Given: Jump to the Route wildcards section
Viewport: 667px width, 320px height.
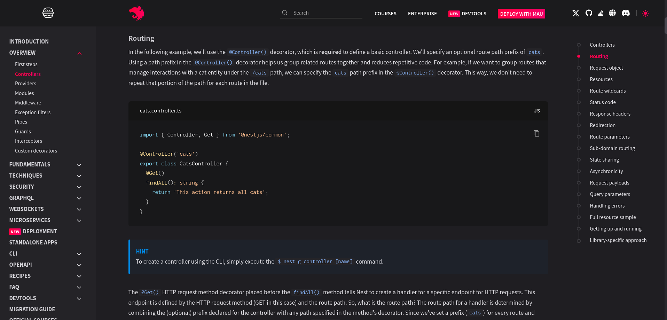Looking at the screenshot, I should [608, 91].
